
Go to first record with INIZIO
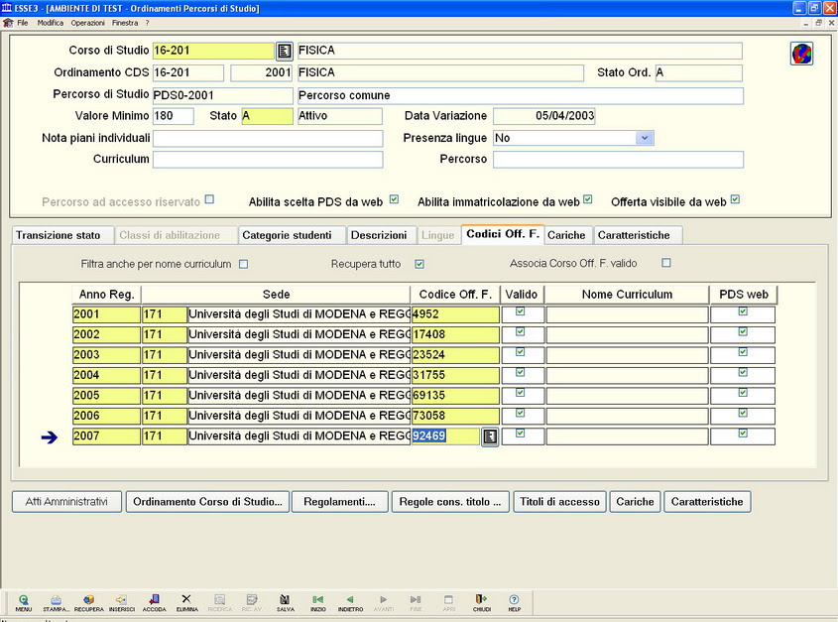coord(318,603)
